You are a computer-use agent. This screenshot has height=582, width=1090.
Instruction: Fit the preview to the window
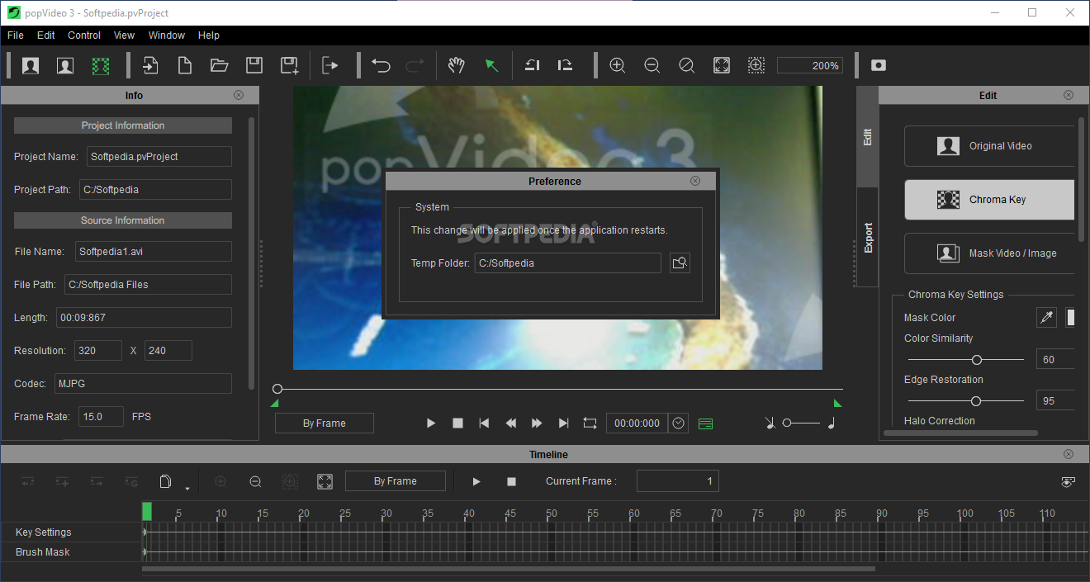coord(721,65)
